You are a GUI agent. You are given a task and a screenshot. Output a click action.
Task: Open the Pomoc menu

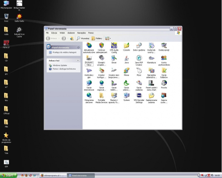(x=91, y=33)
